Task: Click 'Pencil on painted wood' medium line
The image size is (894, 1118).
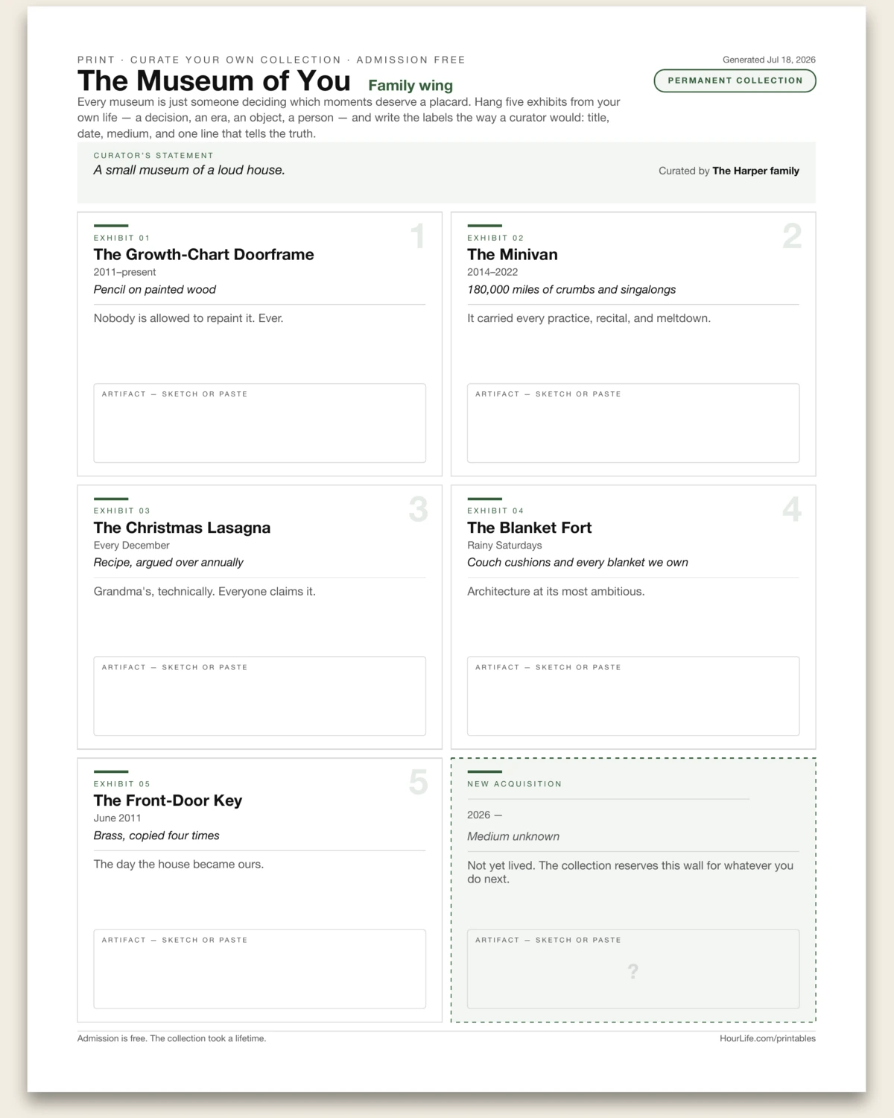Action: coord(154,289)
